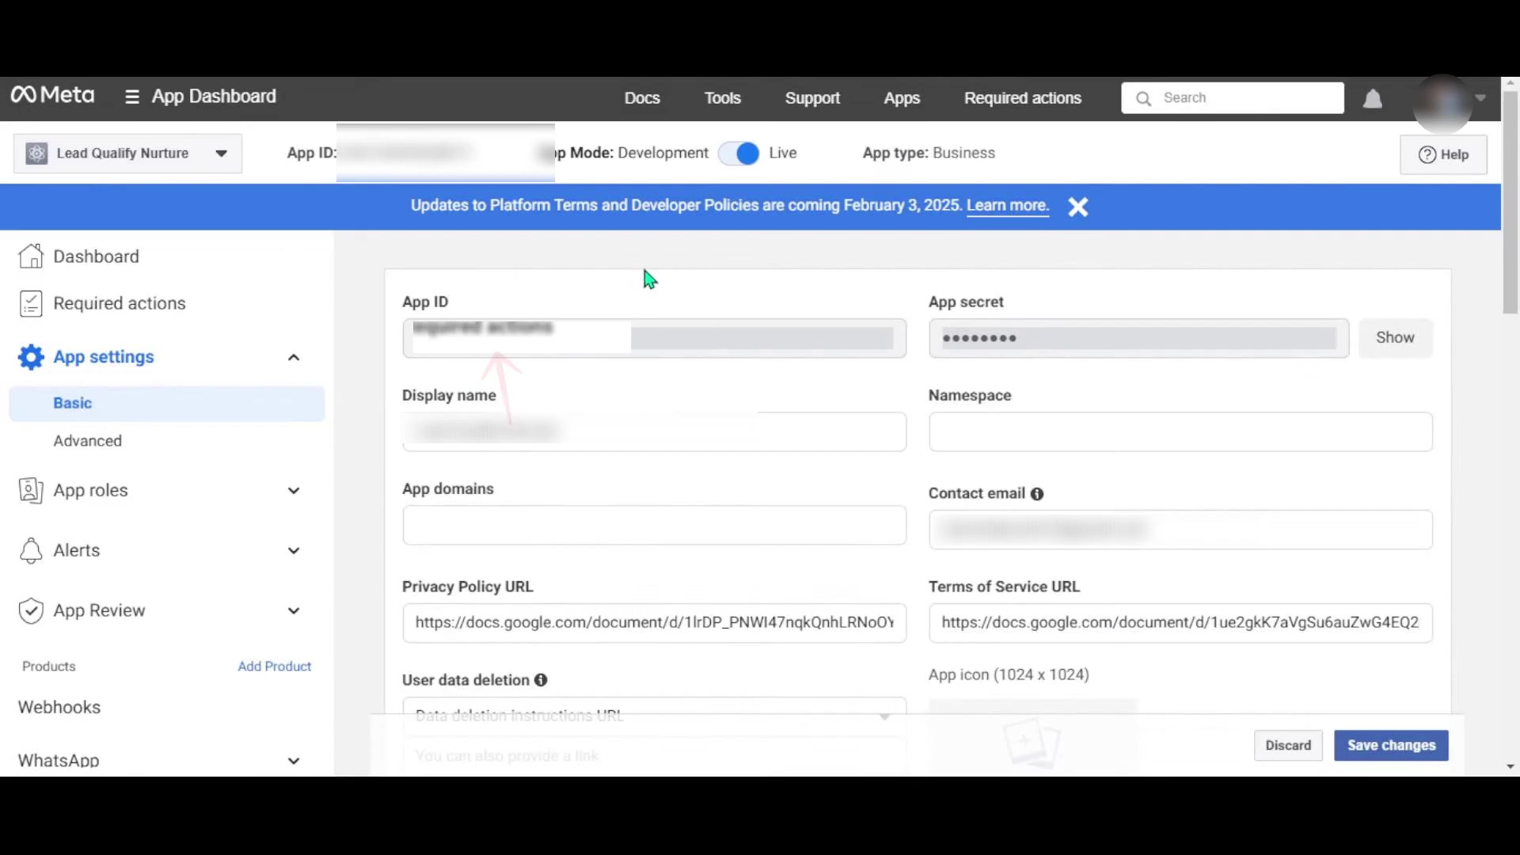The height and width of the screenshot is (855, 1520).
Task: Open the Support menu
Action: pyautogui.click(x=812, y=98)
